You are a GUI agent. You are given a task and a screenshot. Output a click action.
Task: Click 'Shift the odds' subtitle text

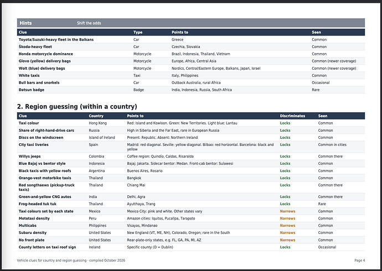tap(89, 23)
